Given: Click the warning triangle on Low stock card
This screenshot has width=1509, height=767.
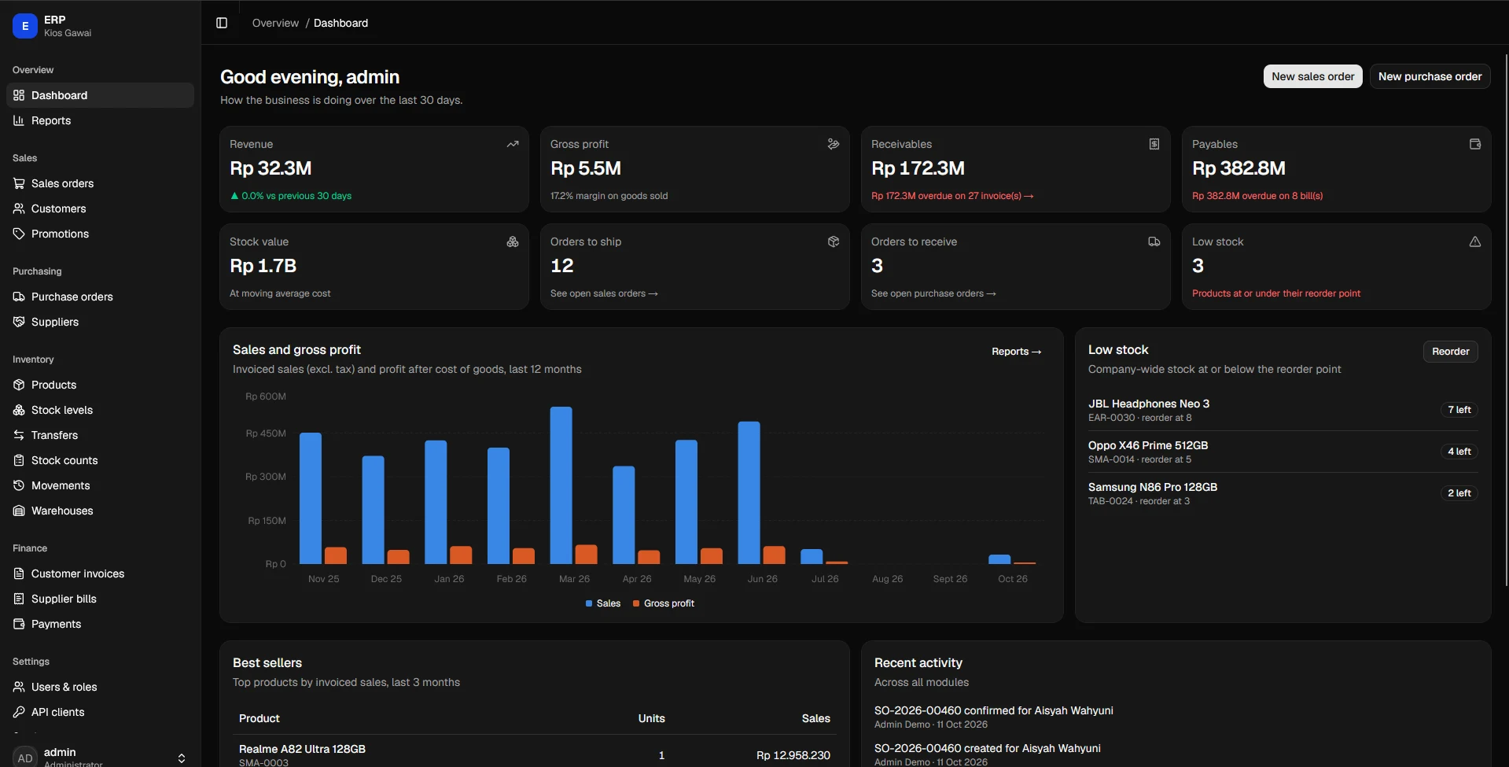Looking at the screenshot, I should (x=1475, y=242).
